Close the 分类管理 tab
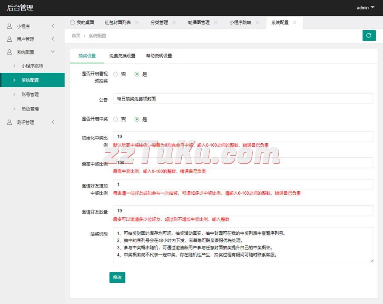 point(174,23)
